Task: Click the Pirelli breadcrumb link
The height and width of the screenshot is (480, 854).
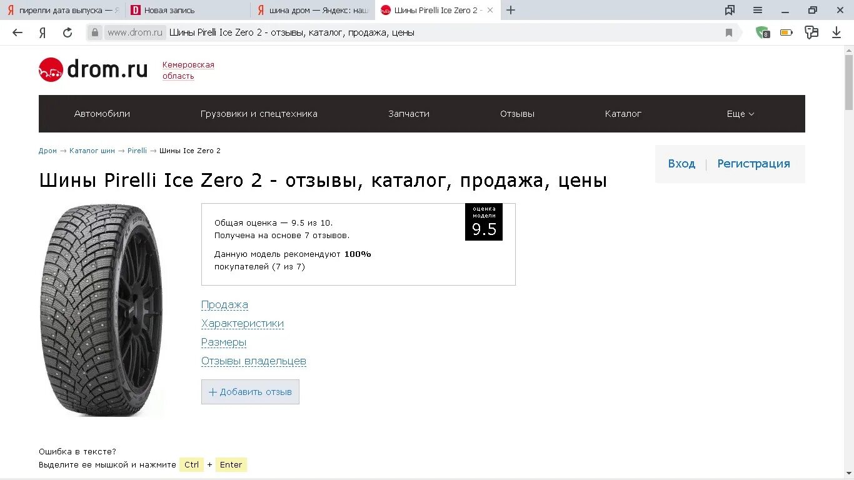Action: 137,151
